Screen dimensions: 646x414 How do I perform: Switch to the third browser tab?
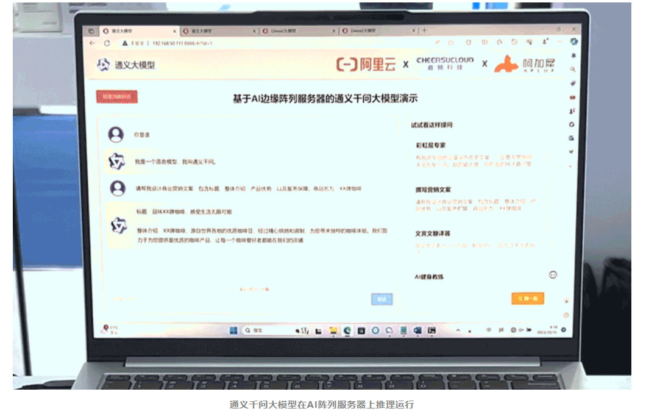coord(299,31)
